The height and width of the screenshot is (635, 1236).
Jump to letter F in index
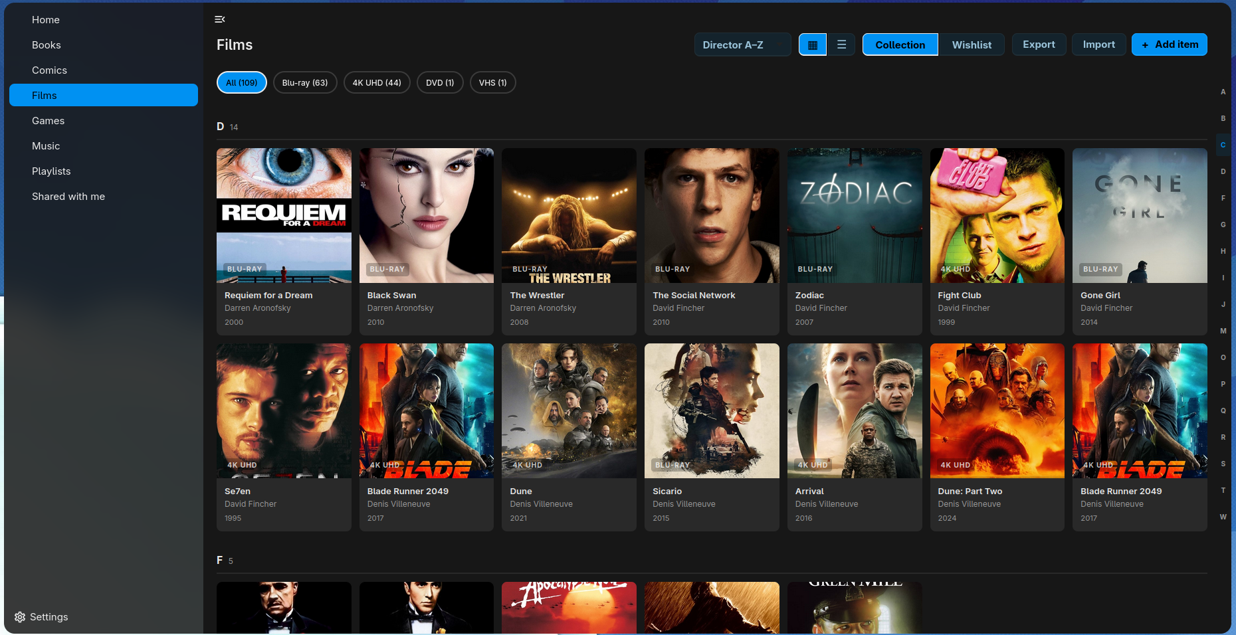(1223, 198)
